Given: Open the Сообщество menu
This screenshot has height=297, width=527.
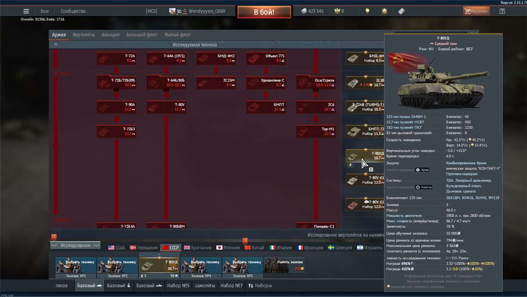Looking at the screenshot, I should point(73,11).
